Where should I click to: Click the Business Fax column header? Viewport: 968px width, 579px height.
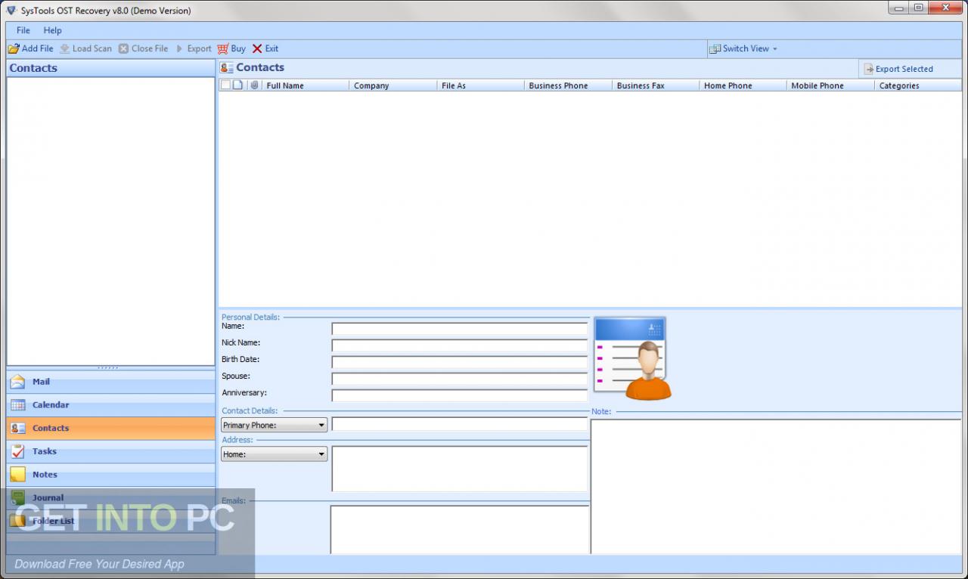click(x=656, y=85)
